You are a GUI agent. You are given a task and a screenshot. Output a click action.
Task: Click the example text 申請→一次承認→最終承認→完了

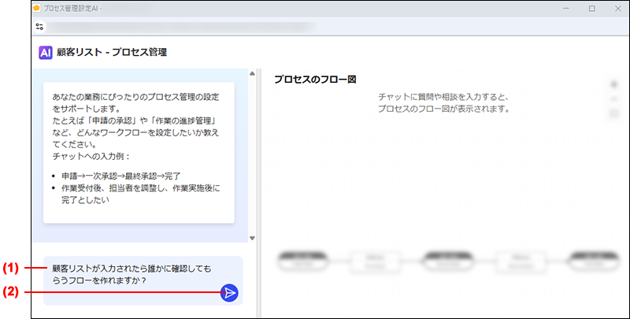(x=121, y=176)
